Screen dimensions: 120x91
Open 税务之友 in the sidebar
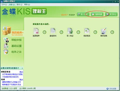(x=17, y=52)
